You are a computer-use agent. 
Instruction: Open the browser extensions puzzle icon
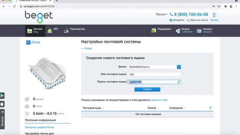pyautogui.click(x=225, y=6)
